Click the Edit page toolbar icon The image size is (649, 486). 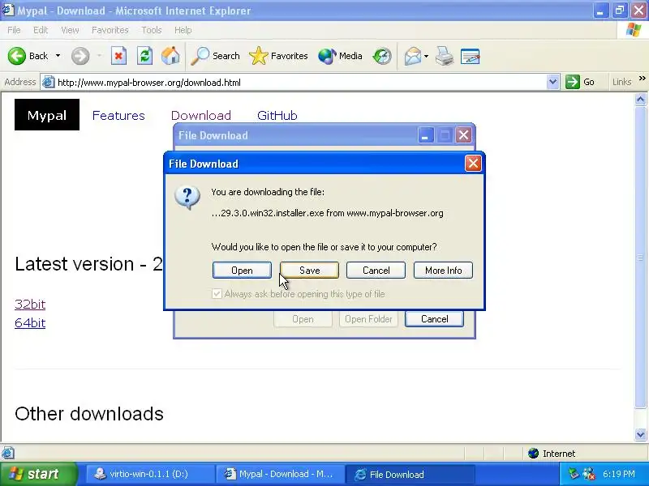[471, 56]
